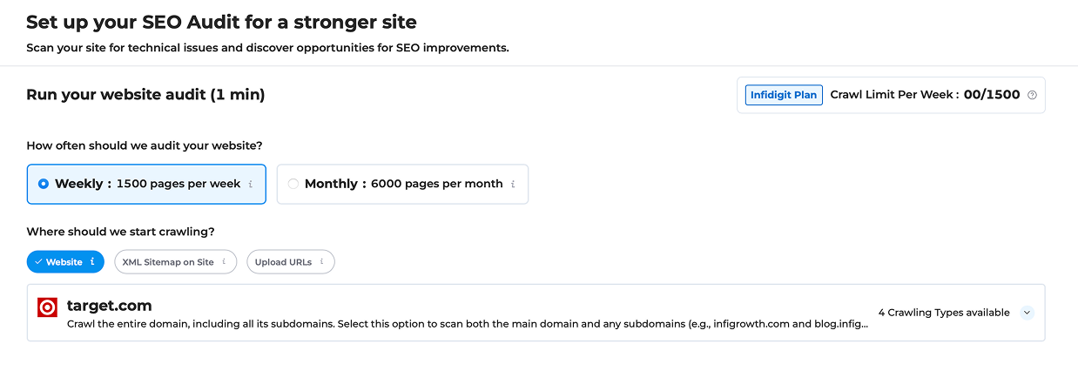The image size is (1078, 371).
Task: Click the 1500 pages per week text
Action: (179, 184)
